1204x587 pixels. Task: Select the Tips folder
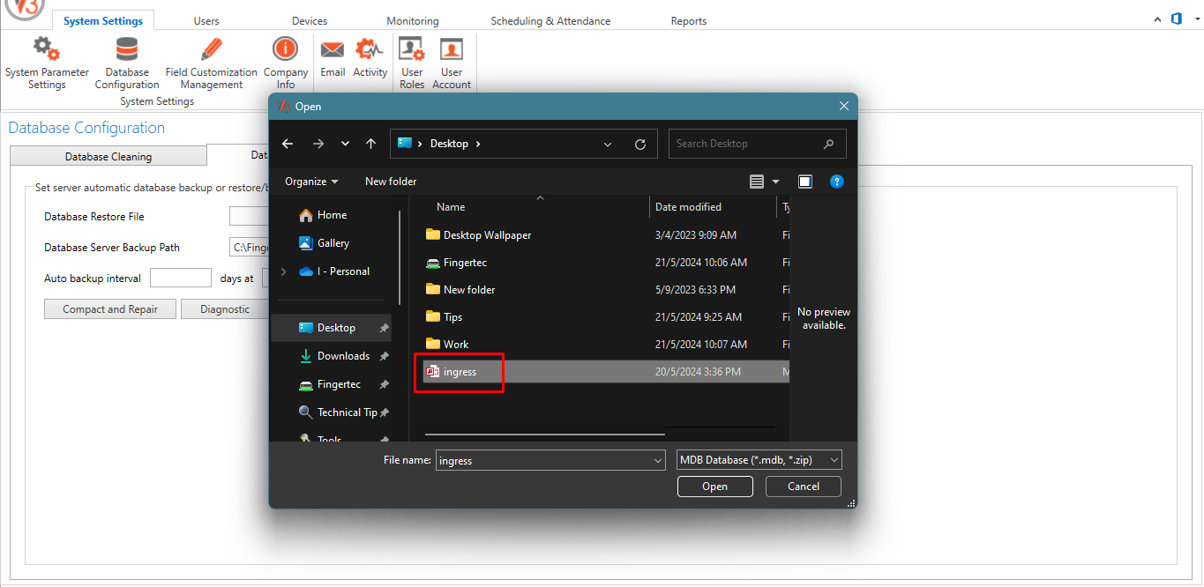tap(444, 317)
